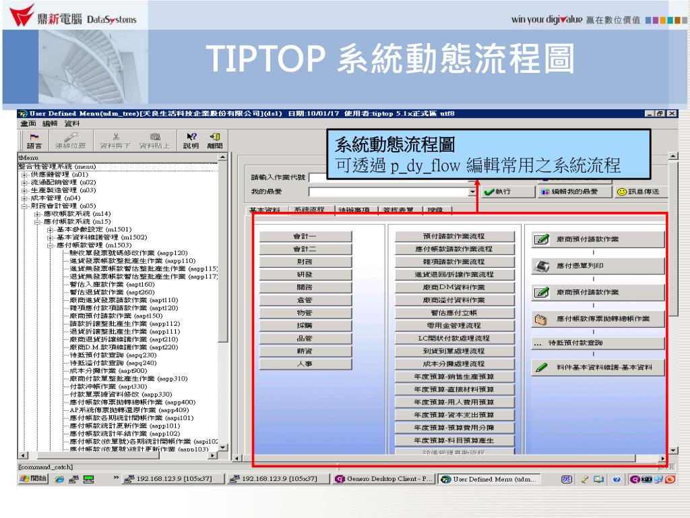
Task: Open 雜項請款作業流程 button
Action: tap(455, 262)
